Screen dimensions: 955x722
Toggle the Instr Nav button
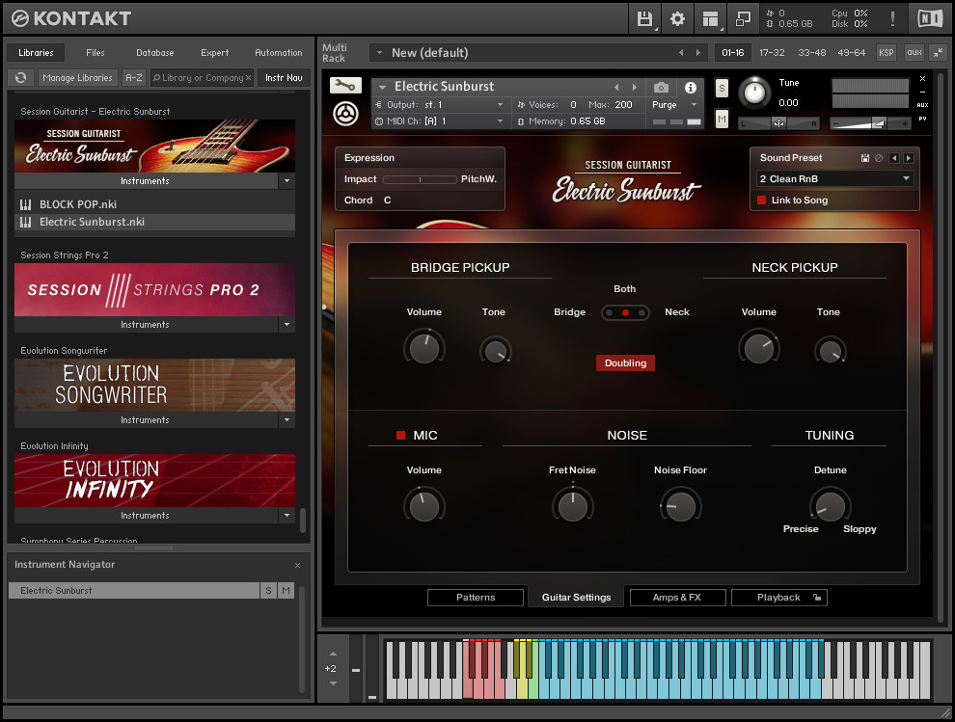(284, 78)
